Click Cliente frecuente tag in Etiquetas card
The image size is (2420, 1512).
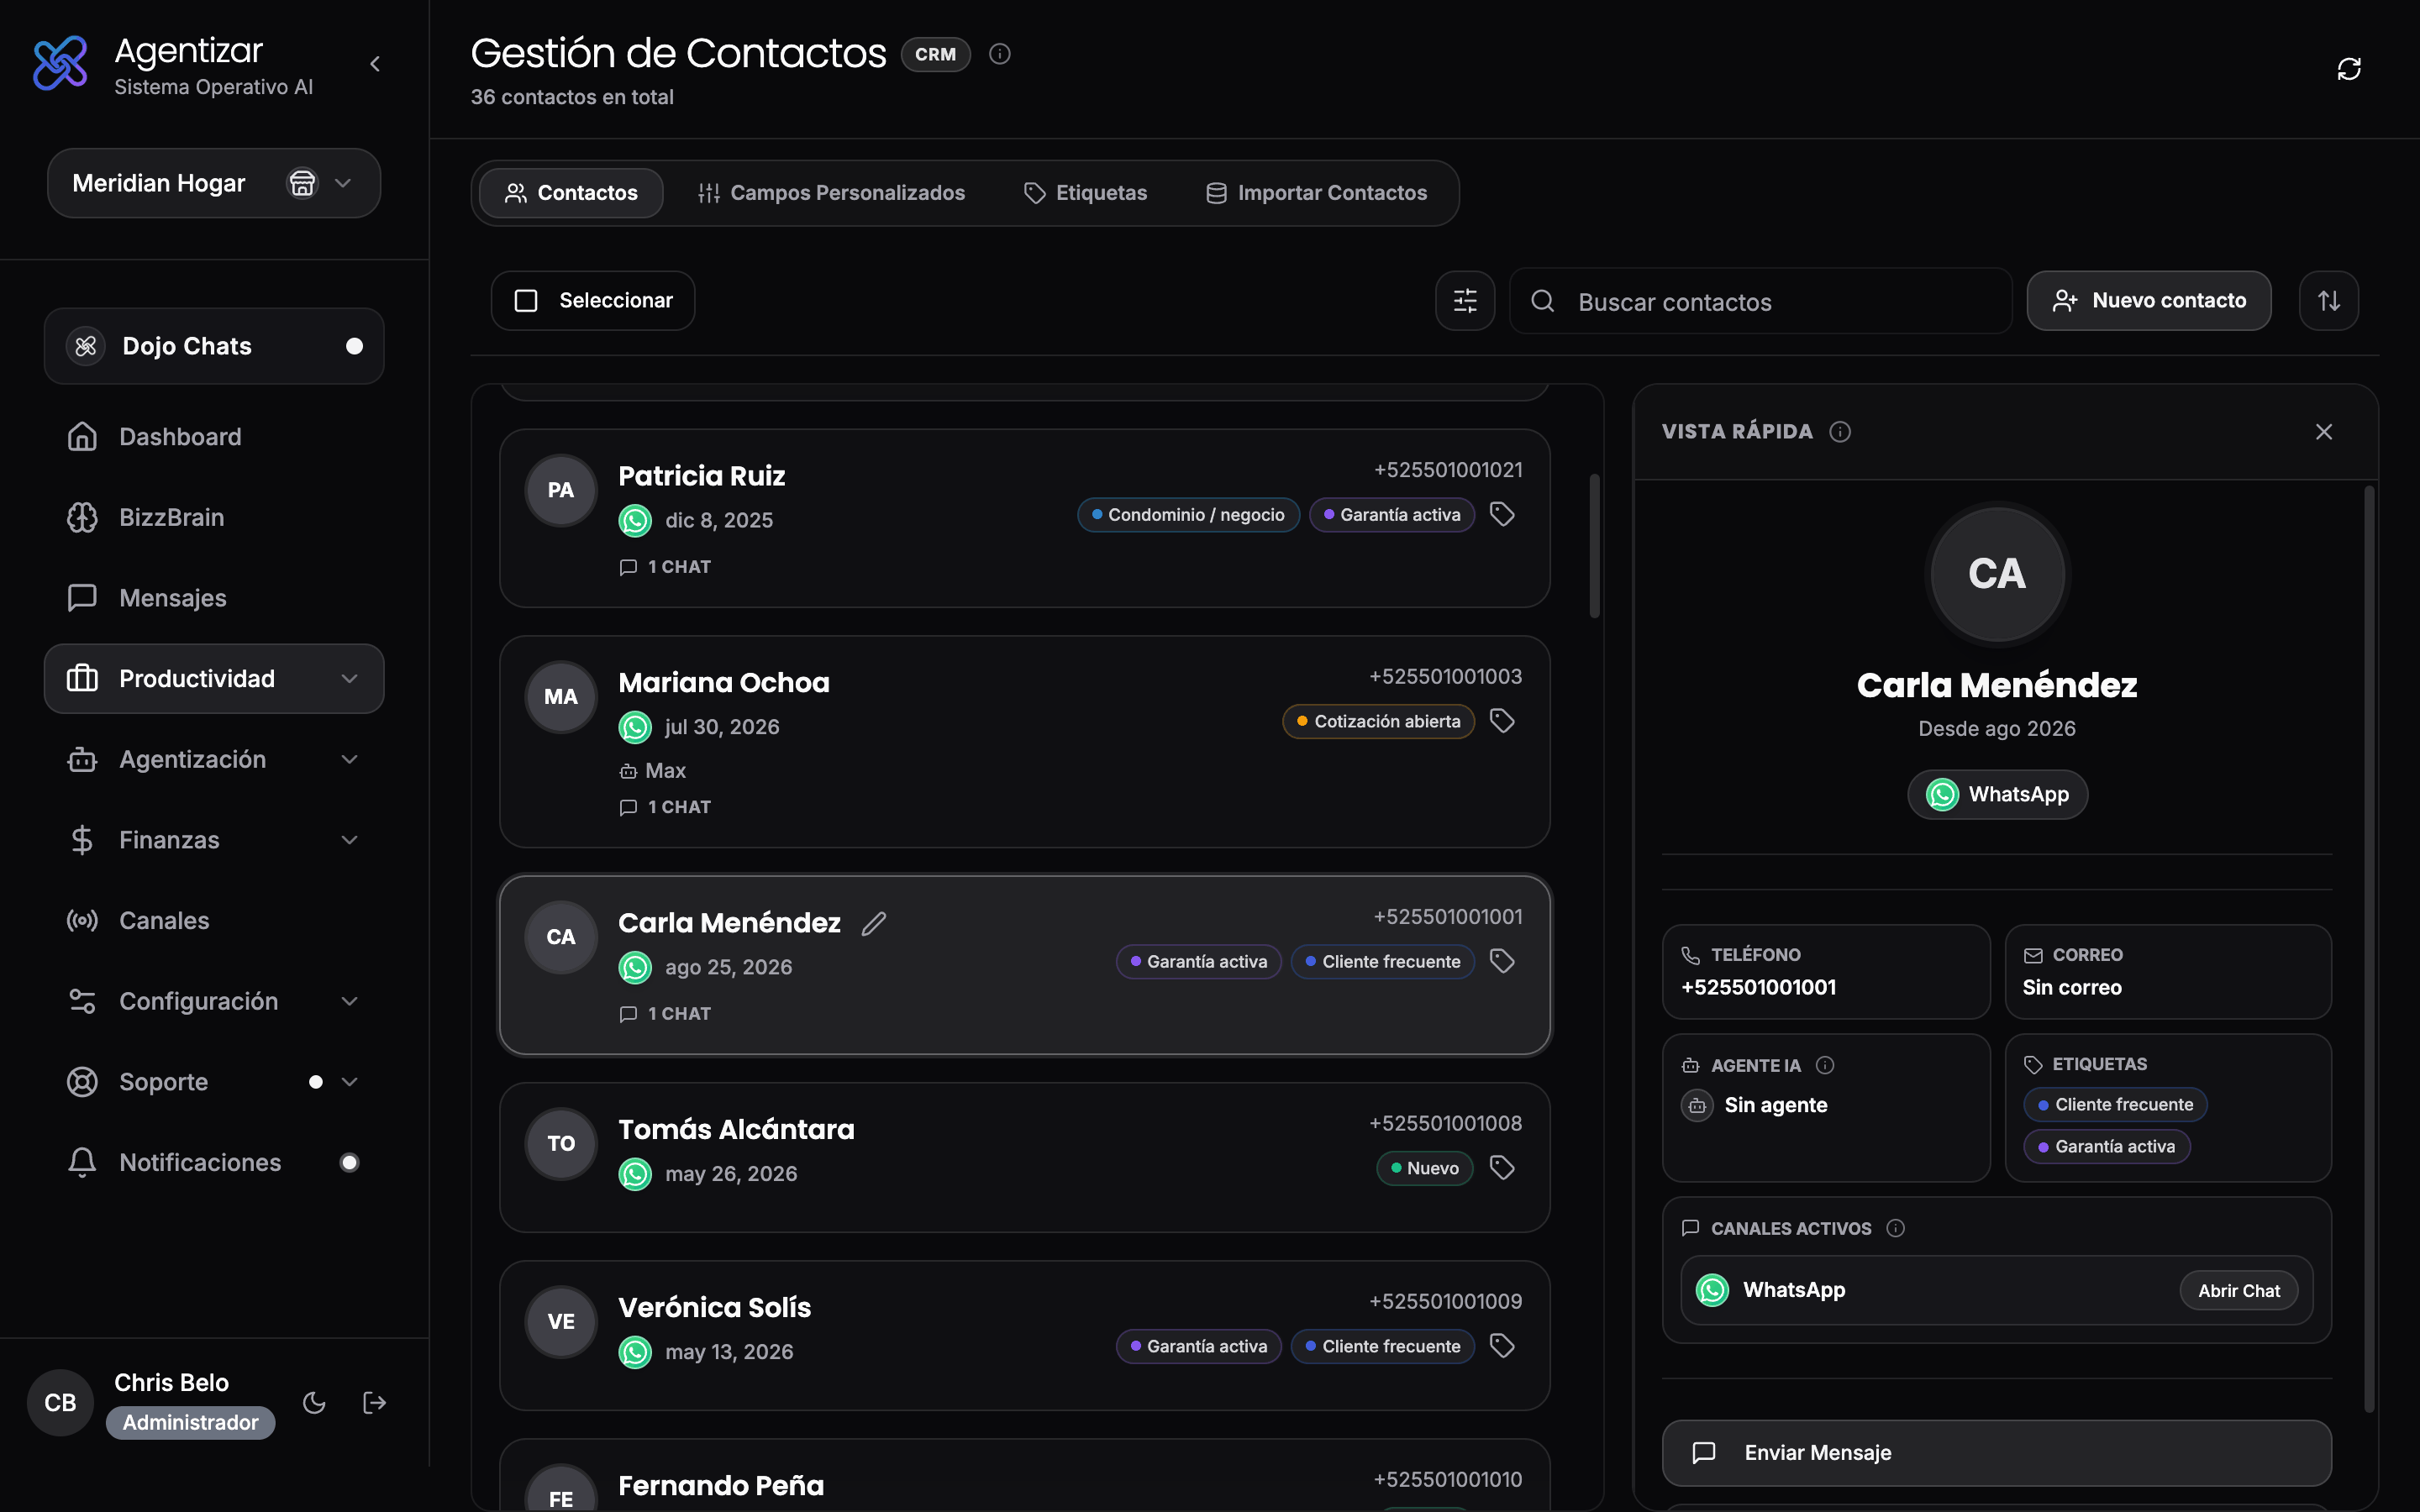[x=2115, y=1105]
